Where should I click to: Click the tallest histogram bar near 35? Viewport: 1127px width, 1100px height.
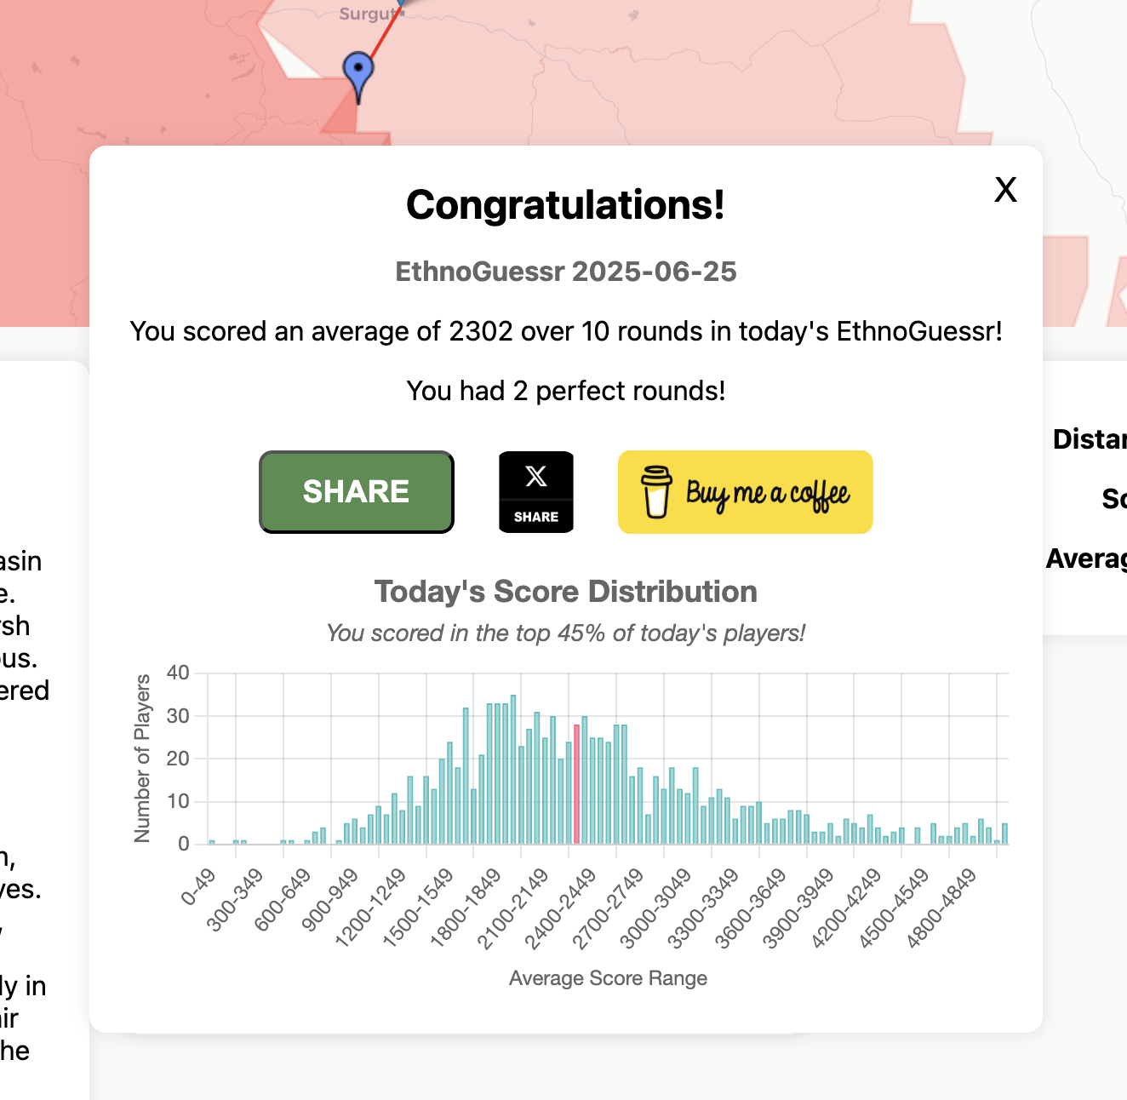point(513,770)
